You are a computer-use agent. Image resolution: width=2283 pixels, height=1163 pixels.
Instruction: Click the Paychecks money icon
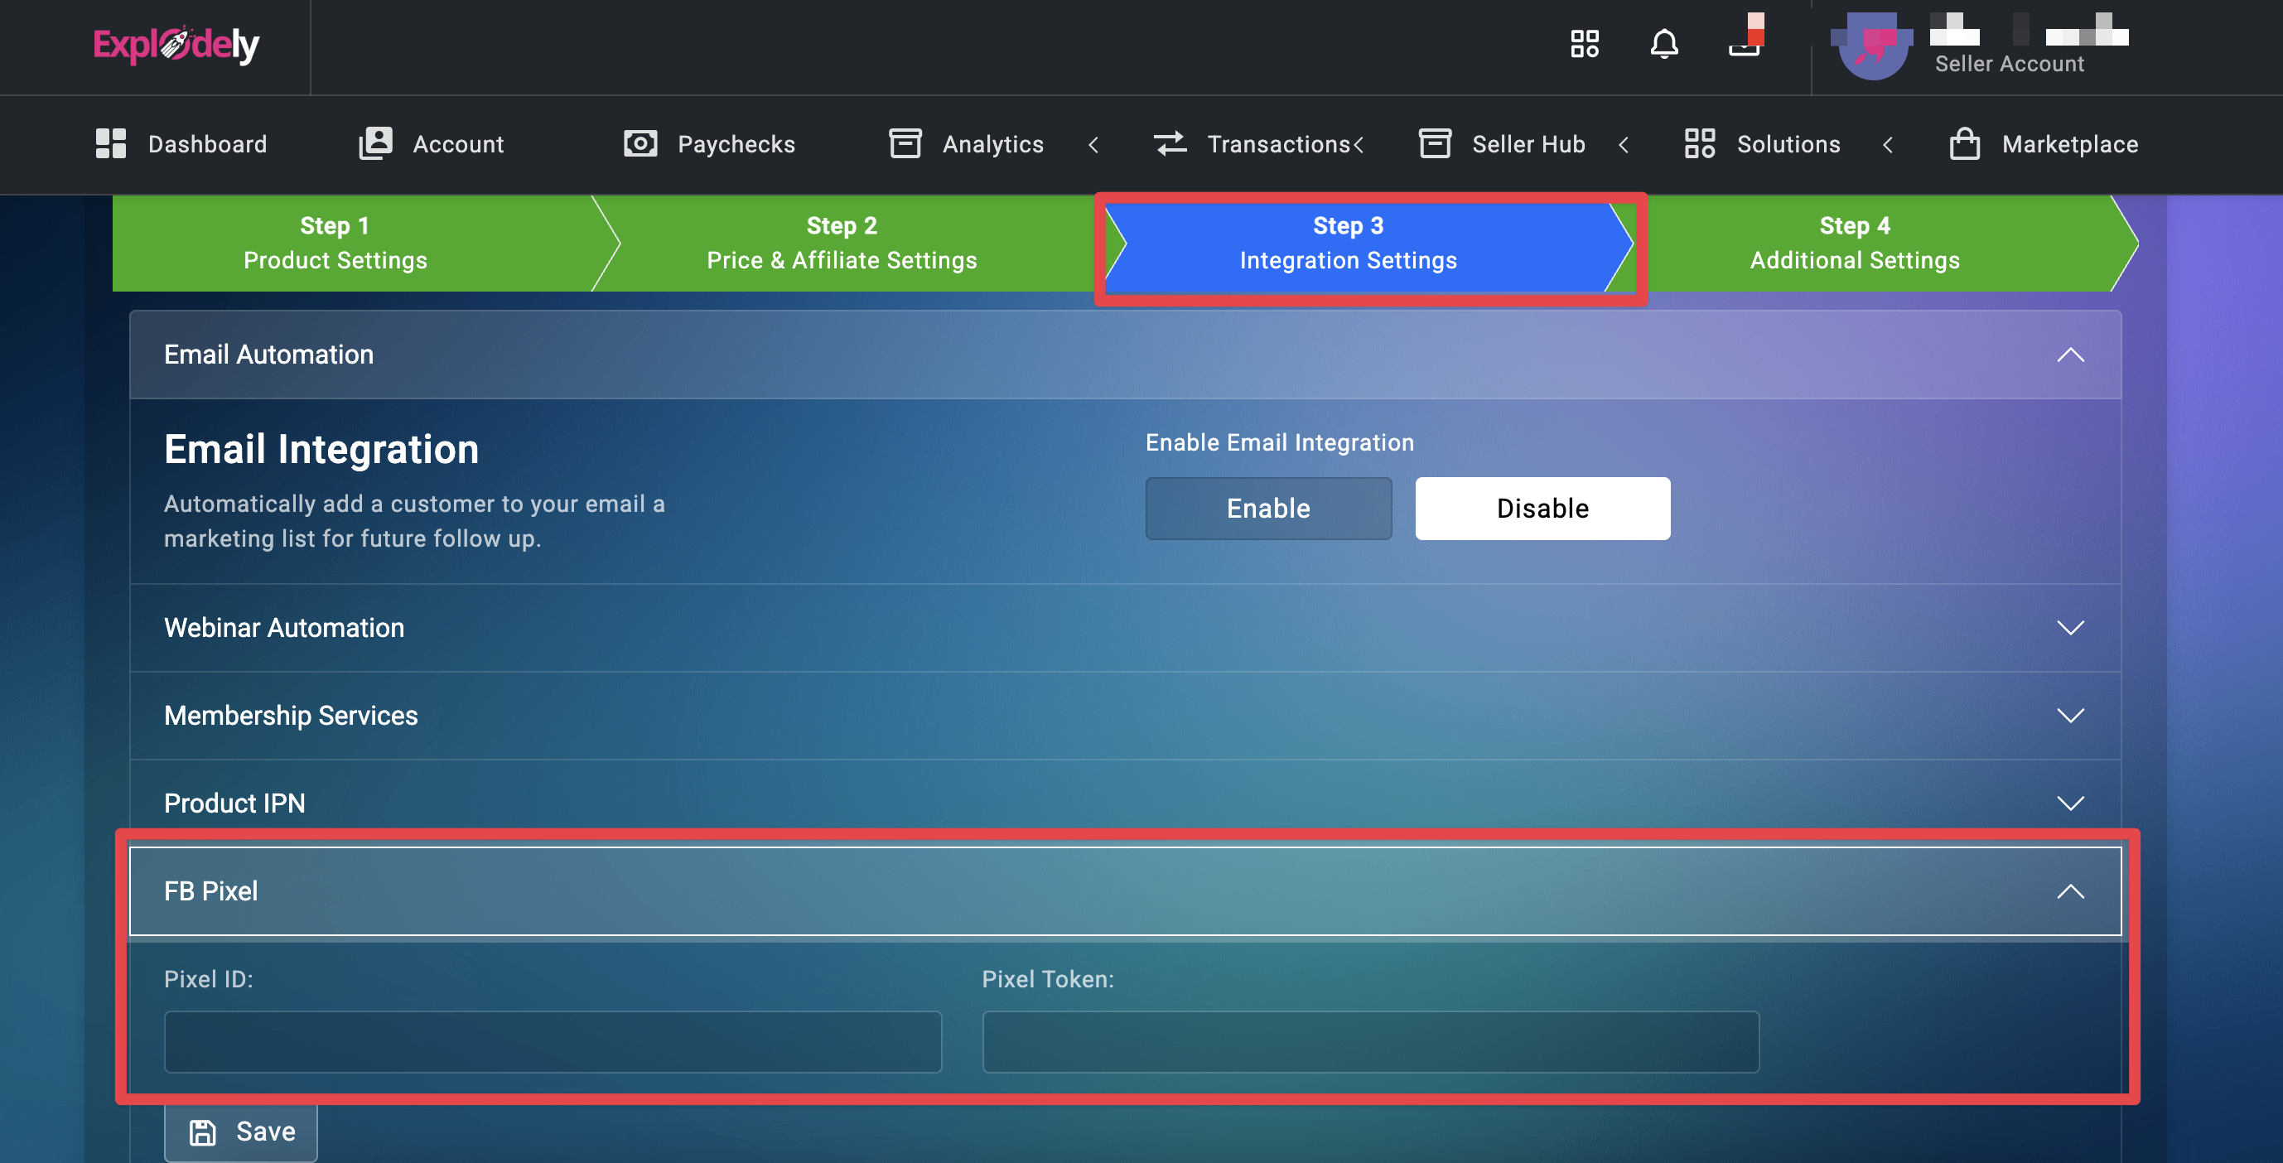pos(640,143)
